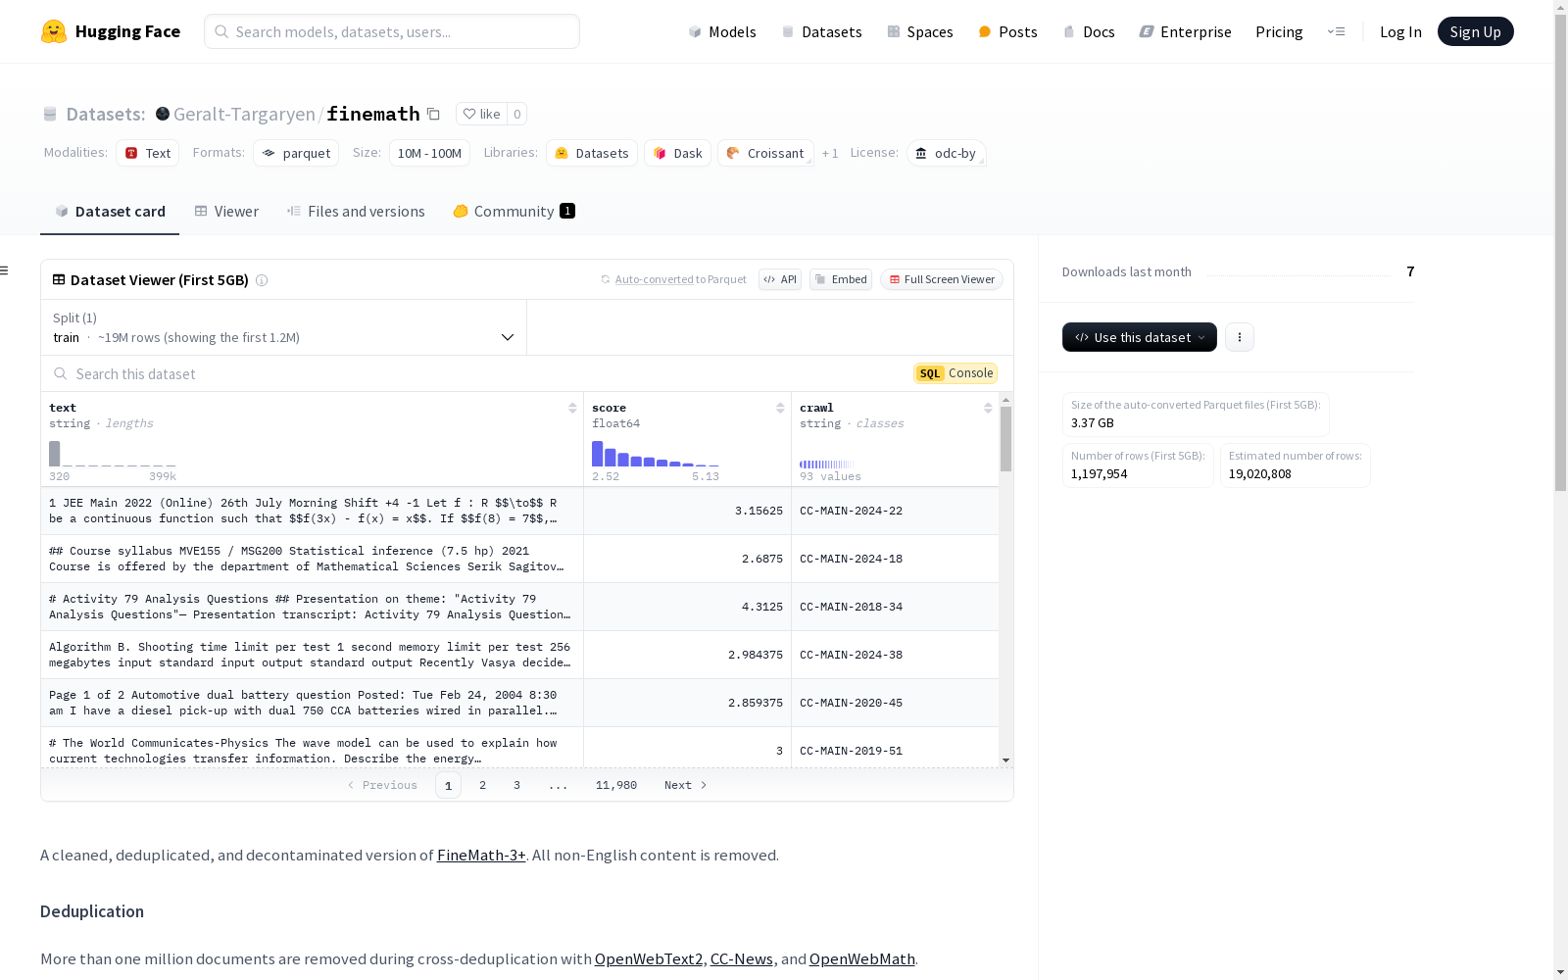Select the CC-MAIN-2018-34 crawl cell
Viewport: 1568px width, 980px height.
895,607
